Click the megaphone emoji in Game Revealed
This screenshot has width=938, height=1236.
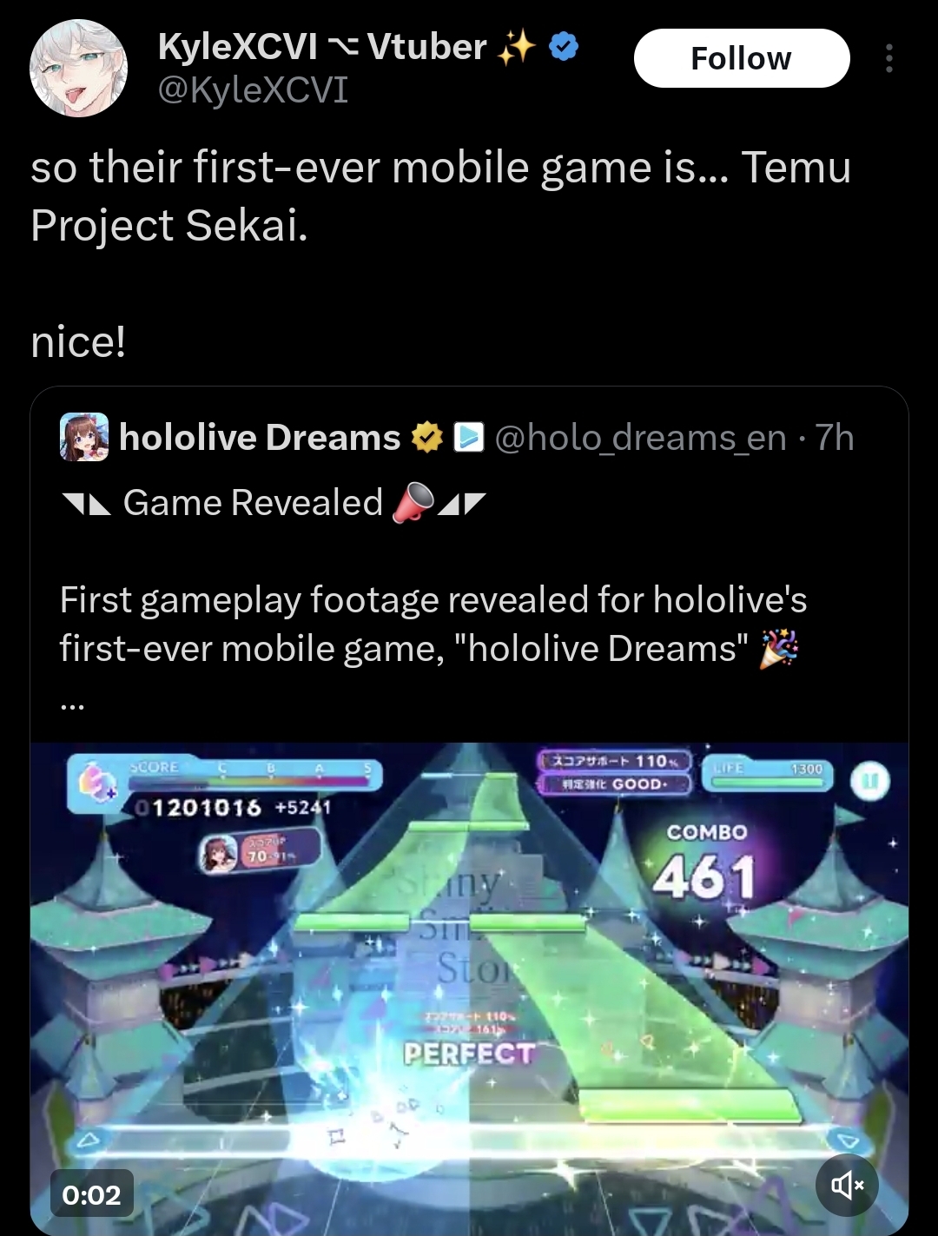[413, 503]
